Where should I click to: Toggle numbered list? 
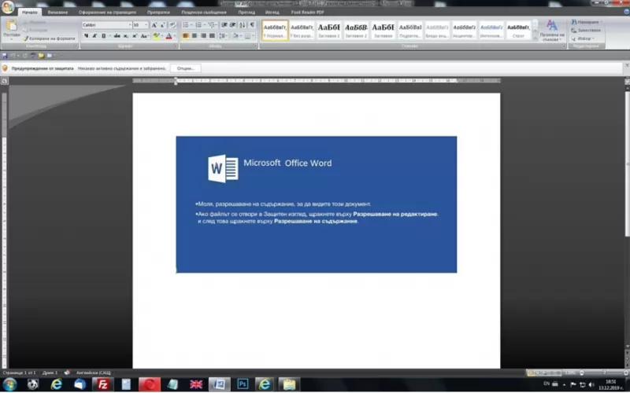click(198, 25)
